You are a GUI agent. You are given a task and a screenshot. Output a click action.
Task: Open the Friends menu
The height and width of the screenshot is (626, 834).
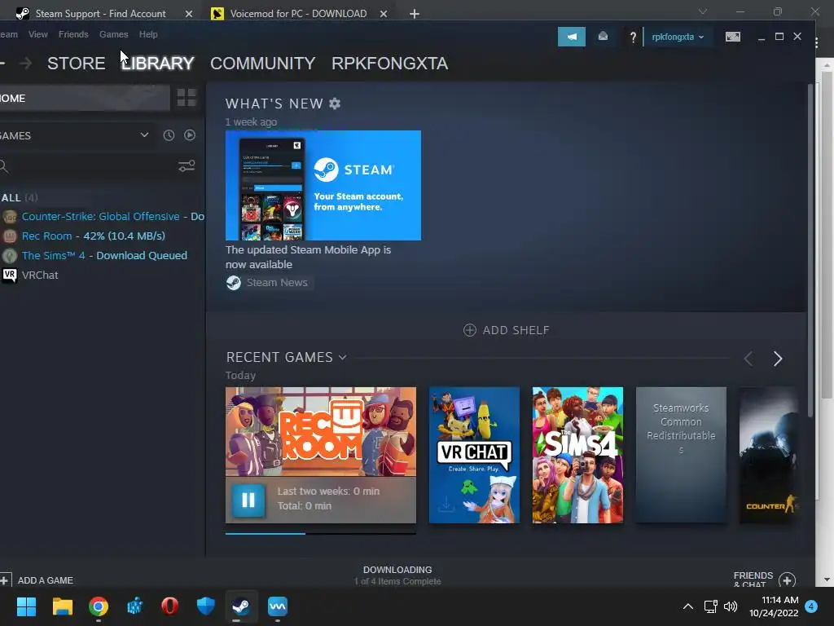coord(73,34)
